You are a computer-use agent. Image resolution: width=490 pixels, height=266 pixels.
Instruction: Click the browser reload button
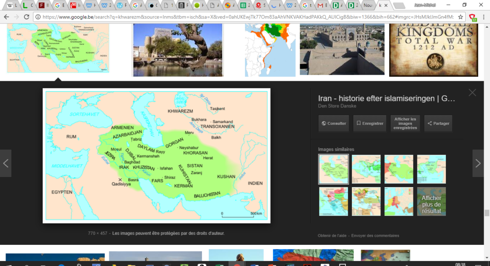pyautogui.click(x=26, y=17)
